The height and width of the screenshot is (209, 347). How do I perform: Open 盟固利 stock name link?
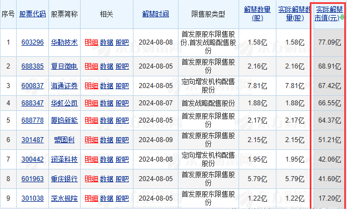point(65,140)
